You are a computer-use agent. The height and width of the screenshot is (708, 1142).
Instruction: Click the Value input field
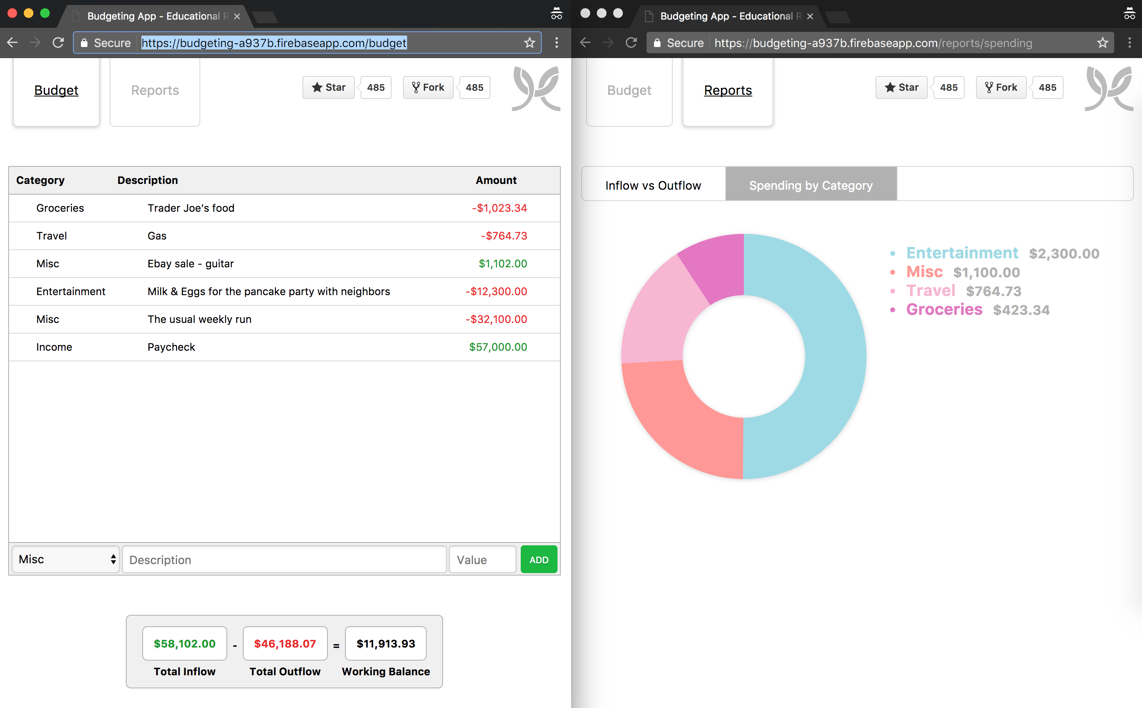pyautogui.click(x=482, y=560)
